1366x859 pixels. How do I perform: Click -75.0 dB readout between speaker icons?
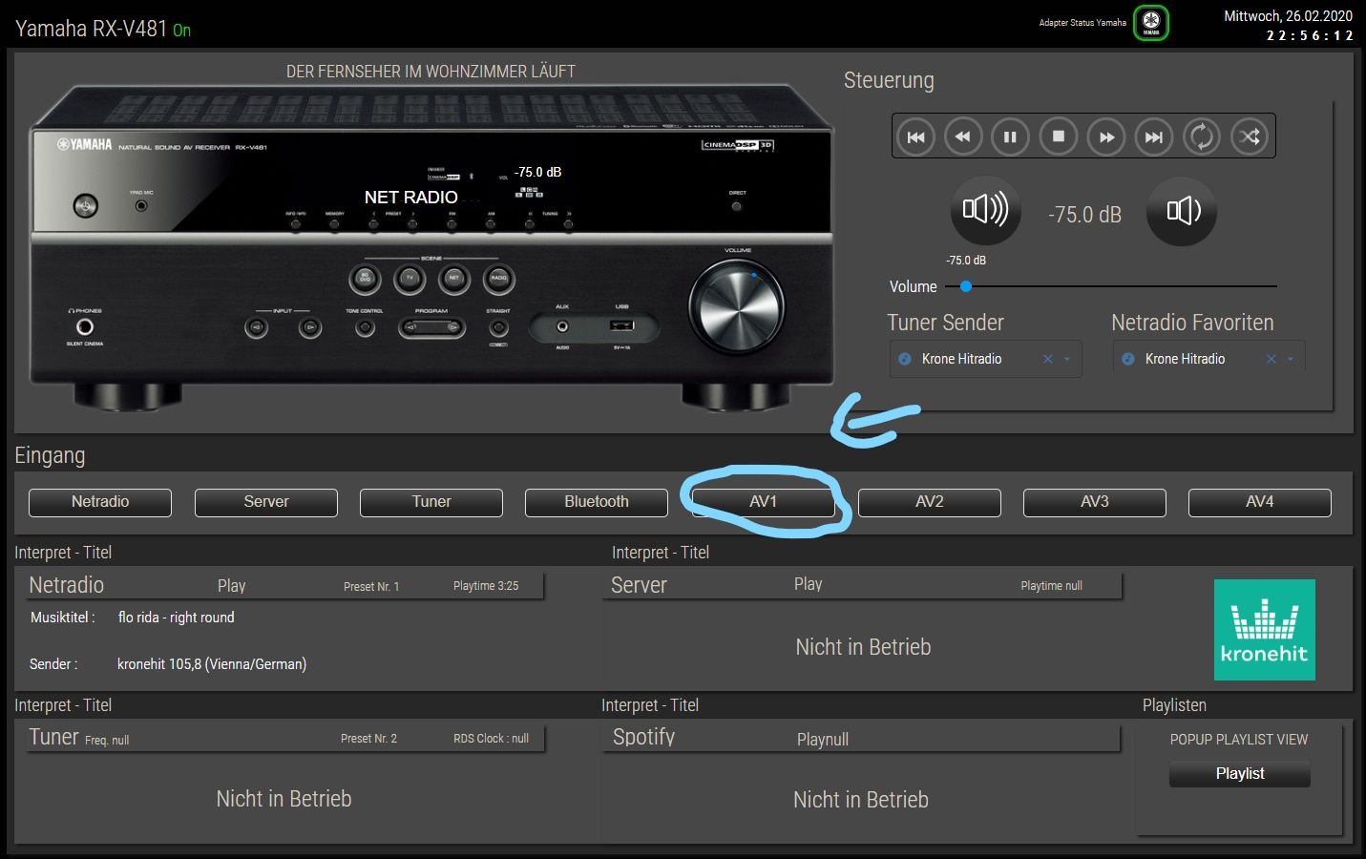pyautogui.click(x=1084, y=215)
